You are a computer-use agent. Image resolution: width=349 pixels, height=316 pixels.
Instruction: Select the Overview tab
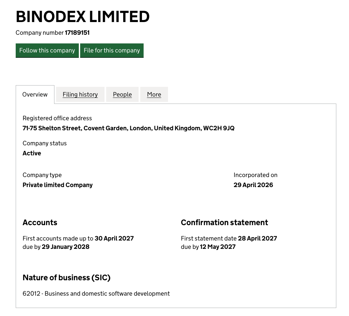(x=35, y=95)
